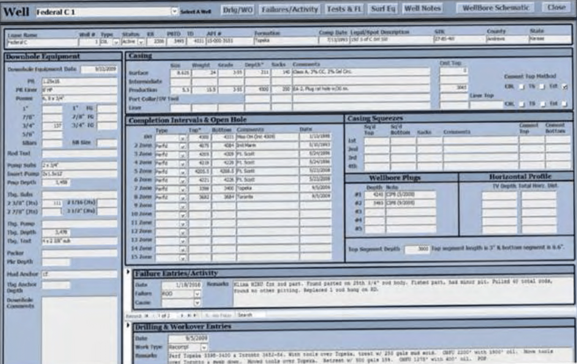Click the failure records Search box
The width and height of the screenshot is (577, 364).
pos(251,315)
